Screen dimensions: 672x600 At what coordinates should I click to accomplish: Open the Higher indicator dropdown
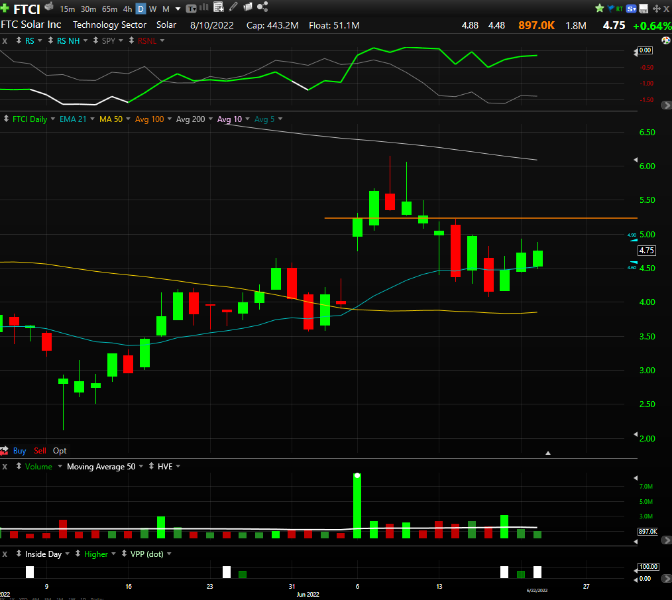click(113, 554)
